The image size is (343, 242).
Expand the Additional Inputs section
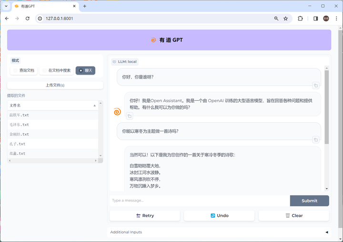(x=219, y=232)
